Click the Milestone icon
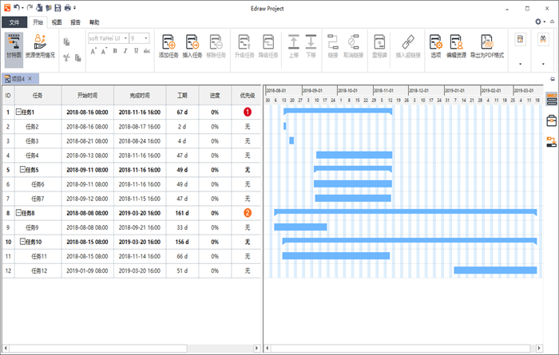The image size is (559, 355). (x=379, y=42)
